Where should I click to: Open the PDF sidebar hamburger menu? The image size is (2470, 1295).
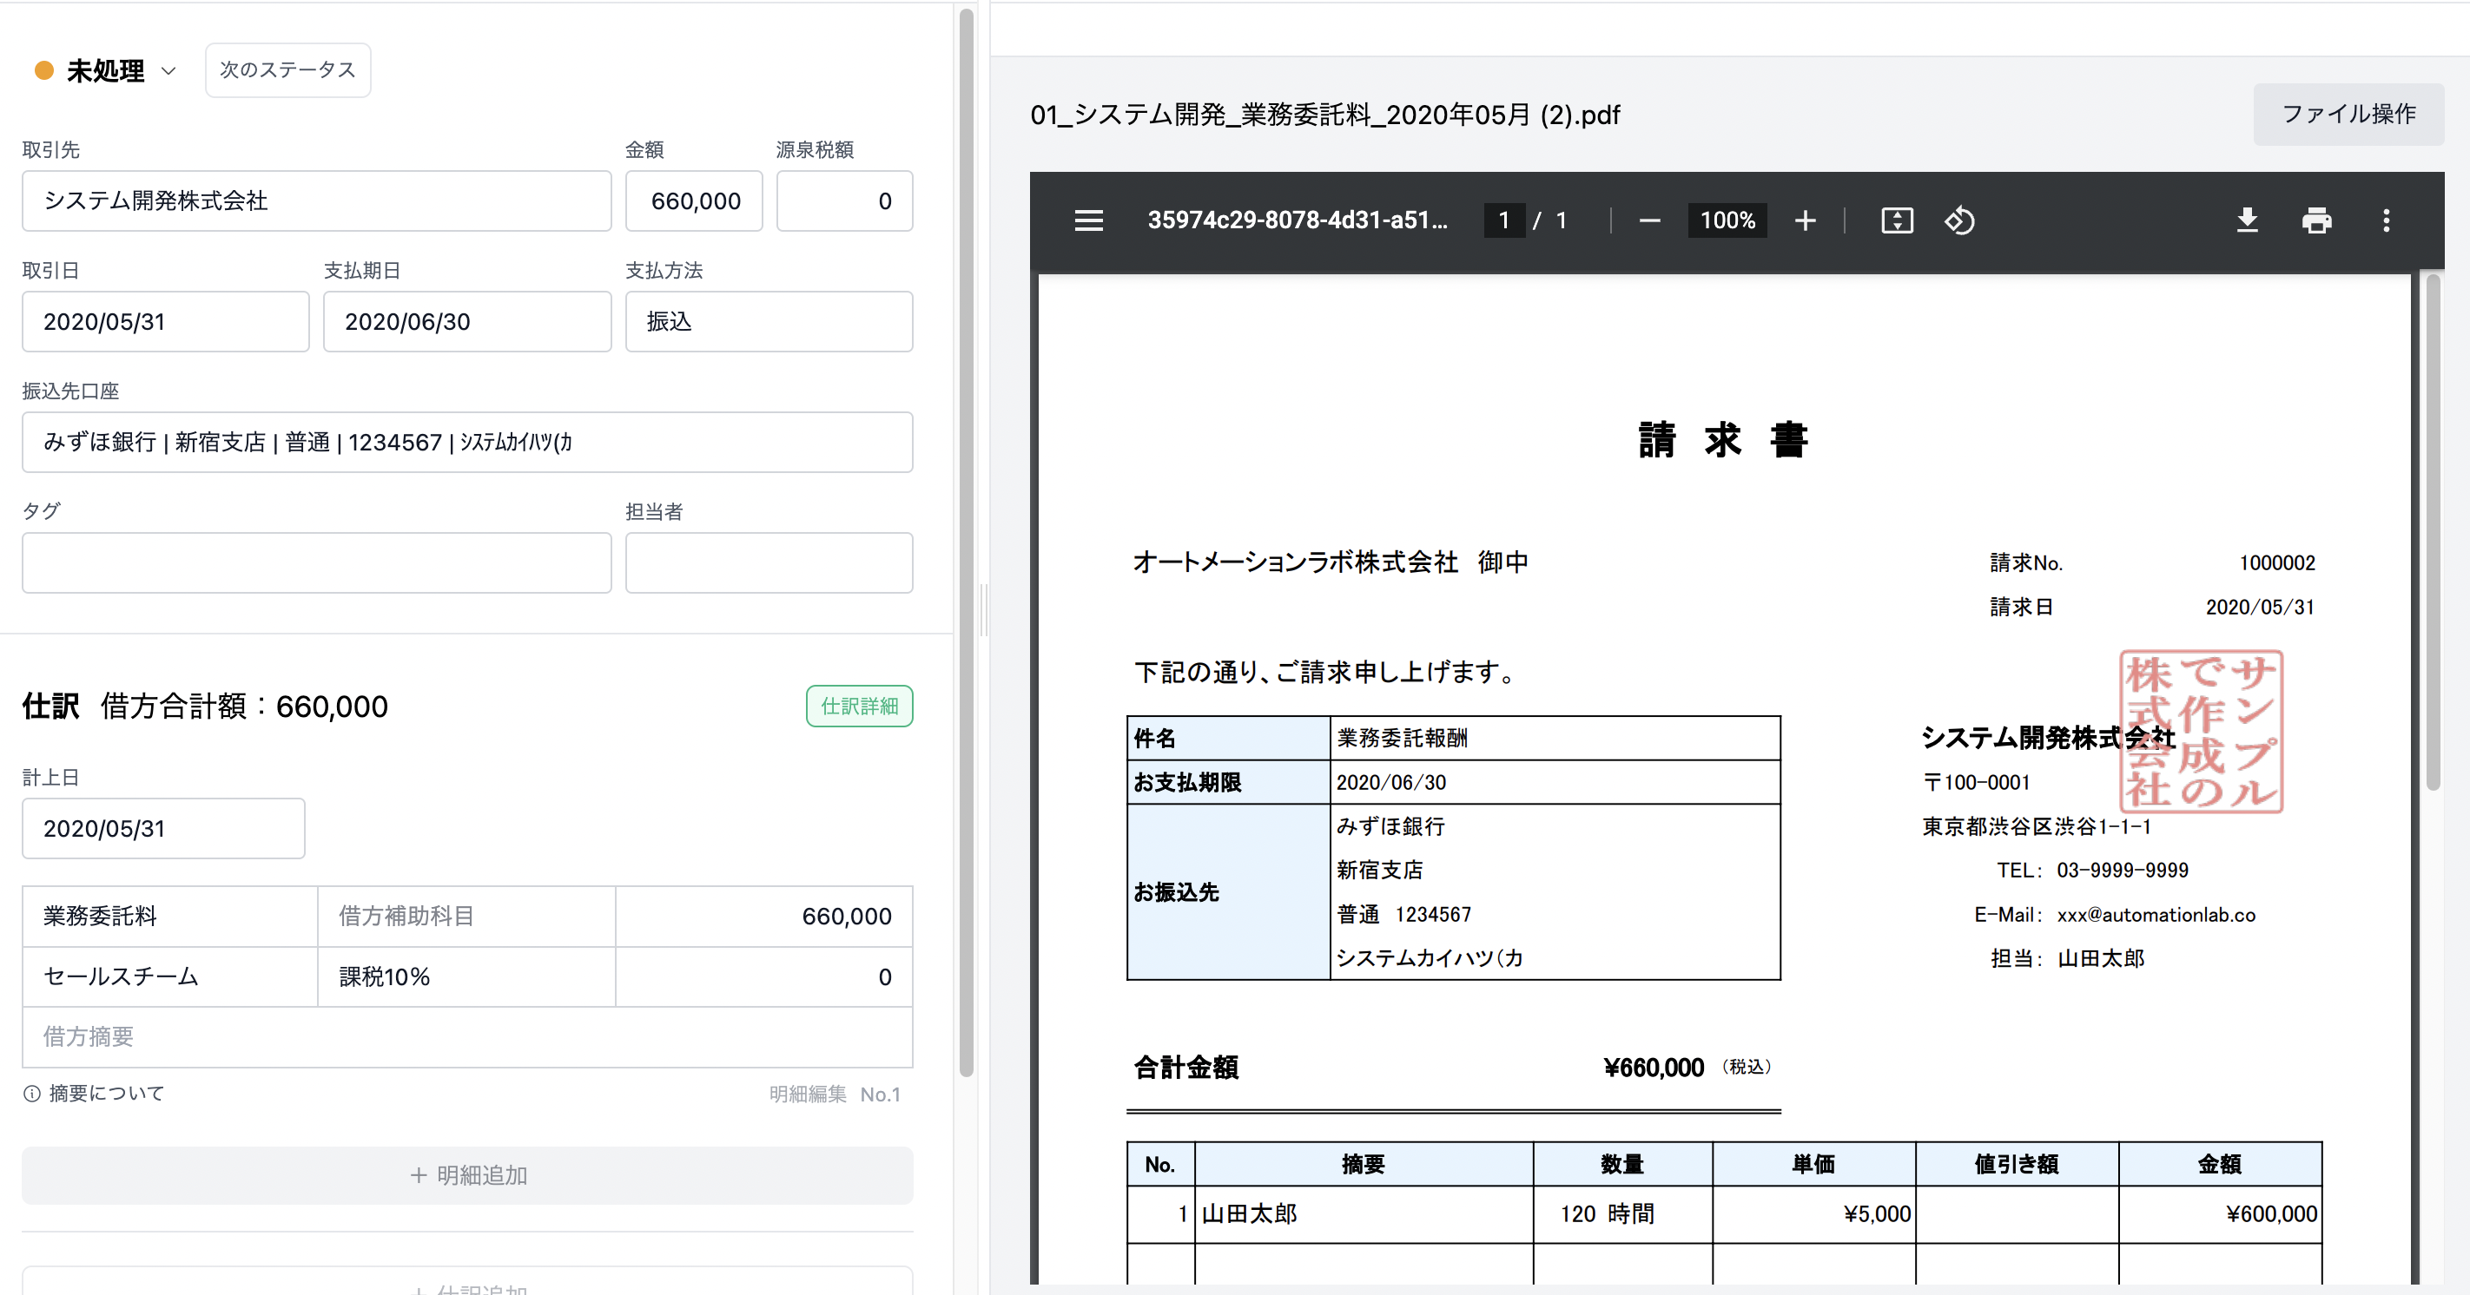pyautogui.click(x=1088, y=220)
